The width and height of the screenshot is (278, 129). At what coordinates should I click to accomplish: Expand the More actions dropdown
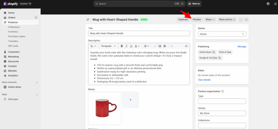click(x=227, y=20)
